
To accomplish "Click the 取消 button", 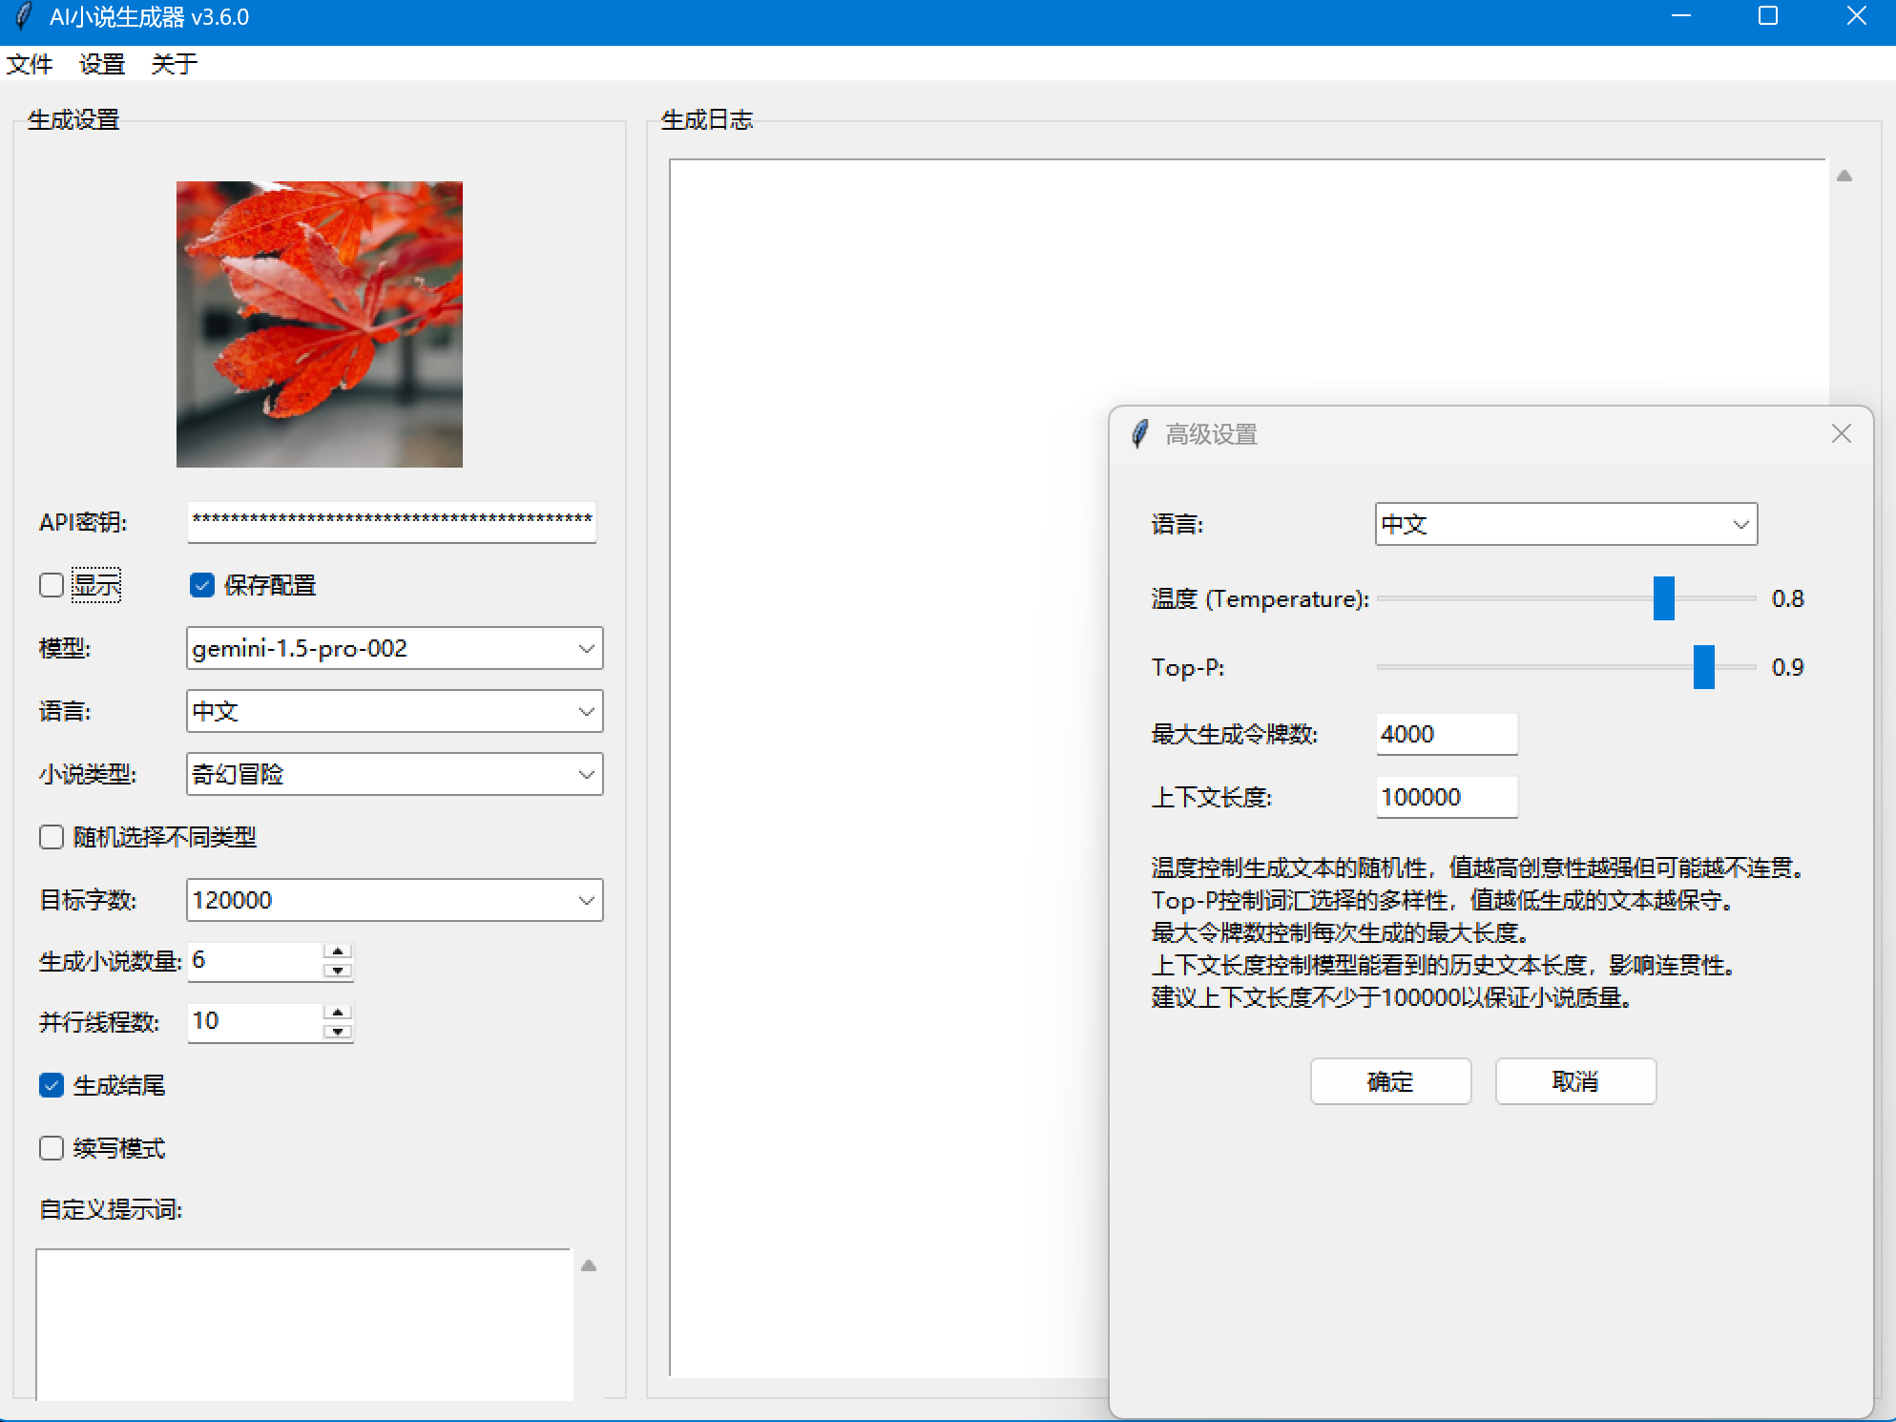I will tap(1575, 1081).
